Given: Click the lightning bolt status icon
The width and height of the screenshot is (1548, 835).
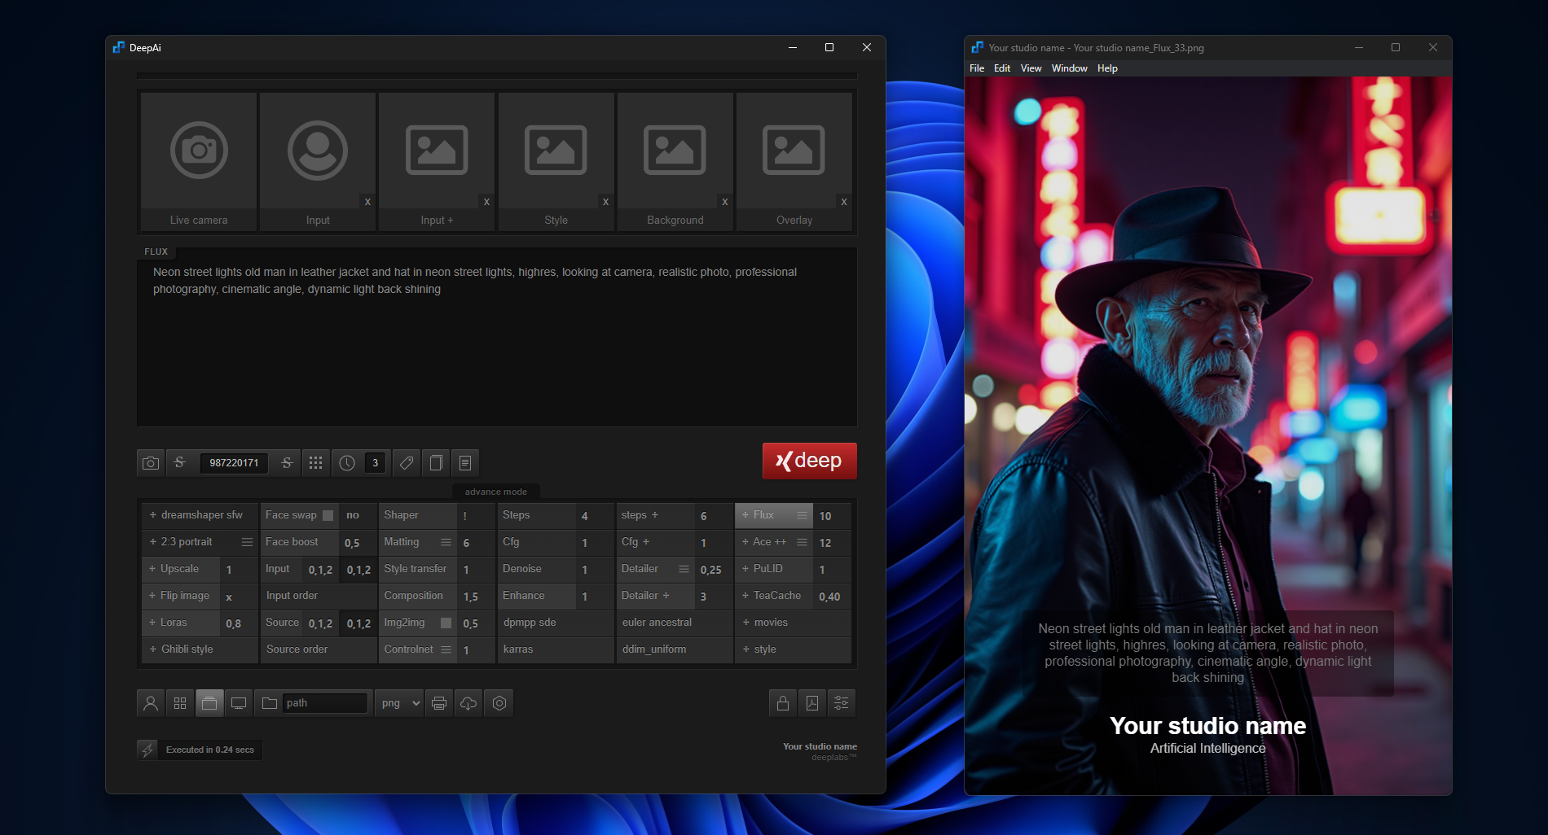Looking at the screenshot, I should click(x=147, y=750).
